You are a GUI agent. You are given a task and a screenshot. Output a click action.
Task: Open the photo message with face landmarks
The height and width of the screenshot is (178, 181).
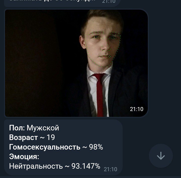76,63
